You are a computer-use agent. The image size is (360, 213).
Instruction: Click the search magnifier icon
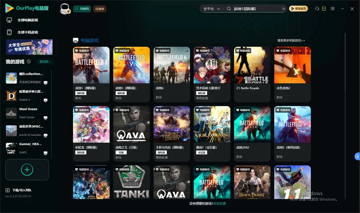pos(229,9)
